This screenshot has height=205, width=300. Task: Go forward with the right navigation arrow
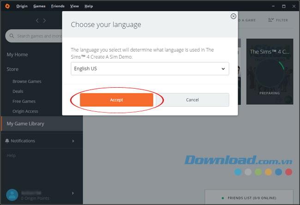coord(44,20)
